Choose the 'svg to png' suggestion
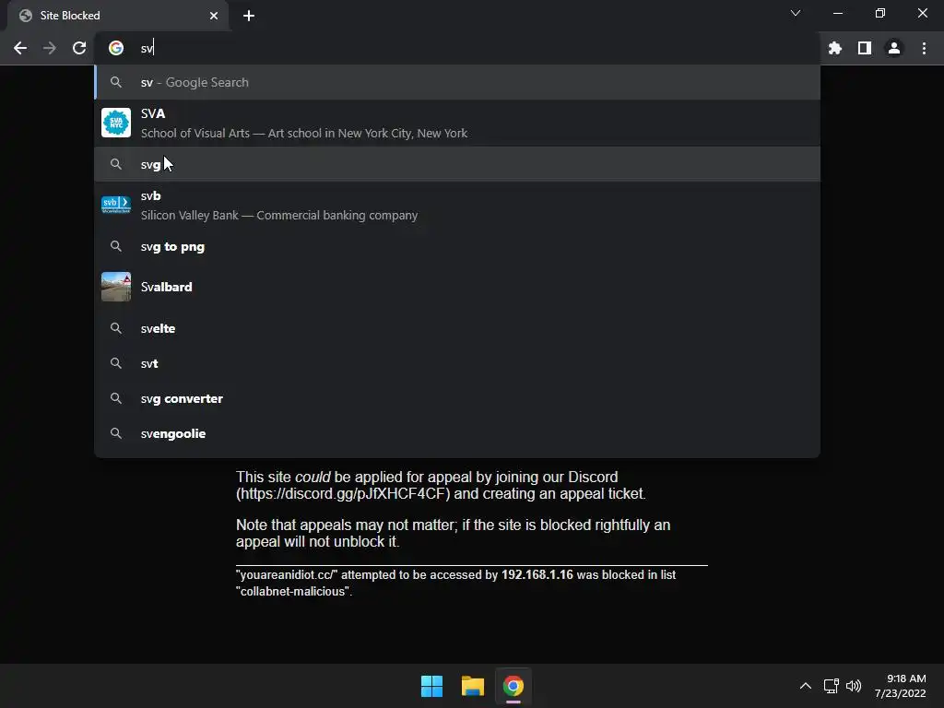Image resolution: width=944 pixels, height=708 pixels. click(457, 246)
